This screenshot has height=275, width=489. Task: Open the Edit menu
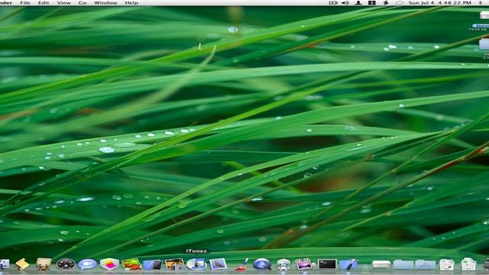(x=44, y=3)
